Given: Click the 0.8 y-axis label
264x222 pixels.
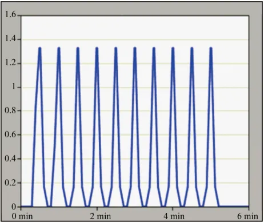Looking at the screenshot, I should 10,110.
